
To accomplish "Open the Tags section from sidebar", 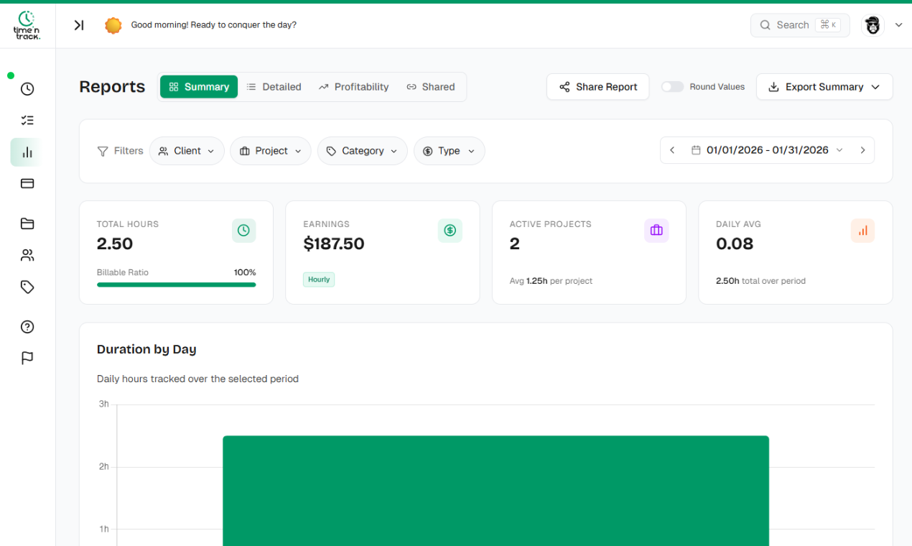I will (x=27, y=287).
